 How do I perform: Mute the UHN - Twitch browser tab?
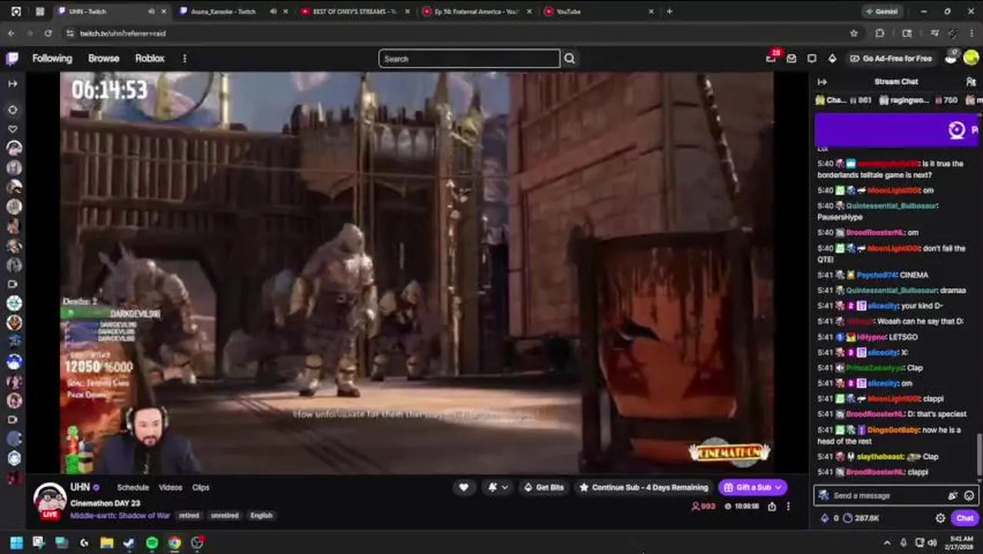(x=151, y=12)
